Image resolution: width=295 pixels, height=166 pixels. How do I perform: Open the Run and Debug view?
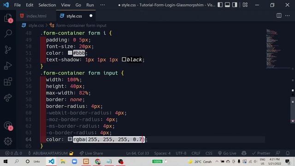(8, 65)
